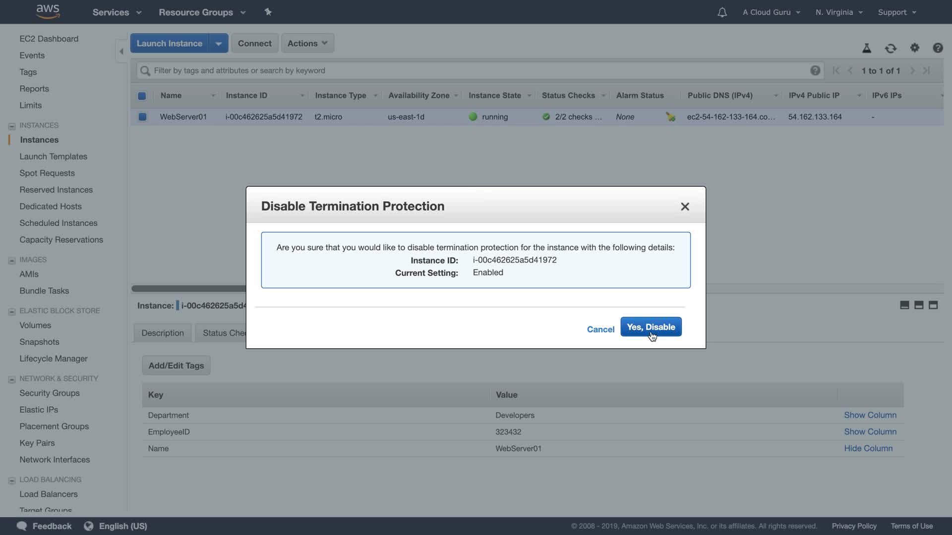This screenshot has width=952, height=535.
Task: Collapse the INSTANCES sidebar section
Action: (x=12, y=126)
